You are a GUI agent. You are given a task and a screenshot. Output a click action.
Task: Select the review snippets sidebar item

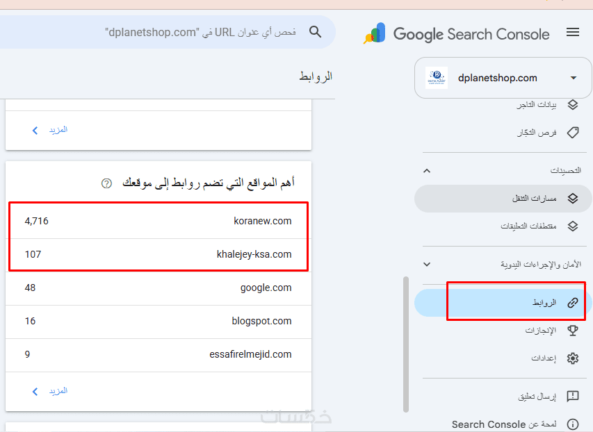click(x=503, y=226)
